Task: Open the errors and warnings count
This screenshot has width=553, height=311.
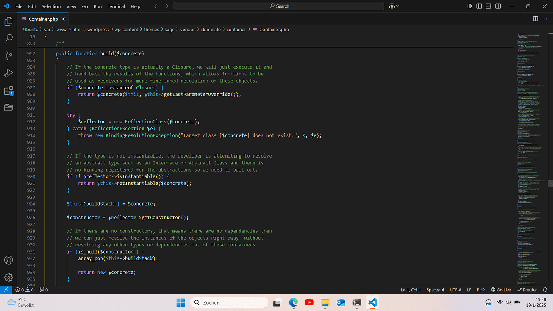Action: (x=24, y=290)
